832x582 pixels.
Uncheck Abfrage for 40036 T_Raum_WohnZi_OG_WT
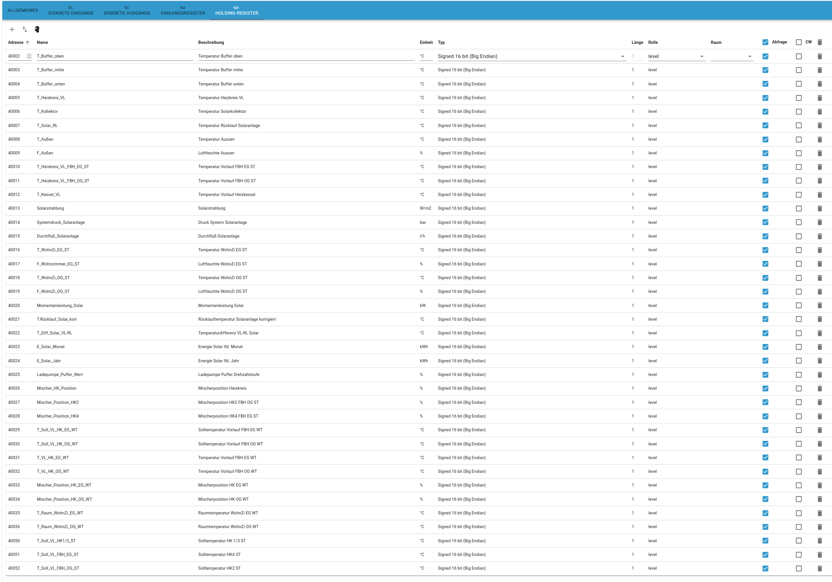[x=765, y=527]
